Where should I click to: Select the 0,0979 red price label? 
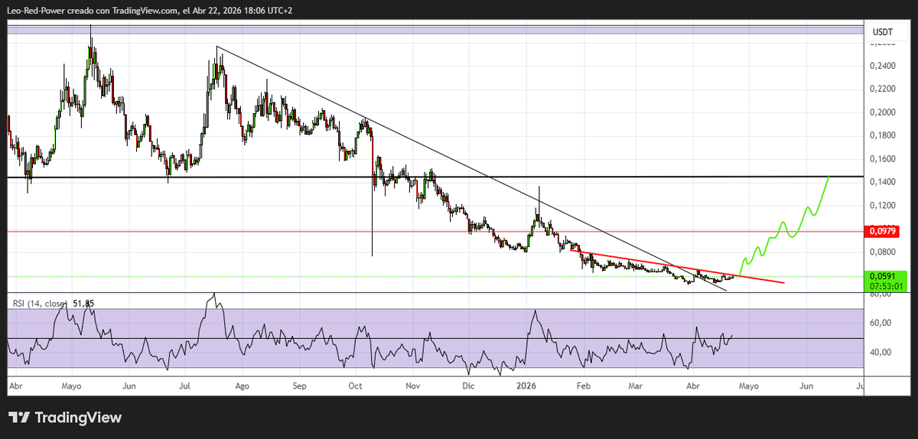[x=884, y=230]
